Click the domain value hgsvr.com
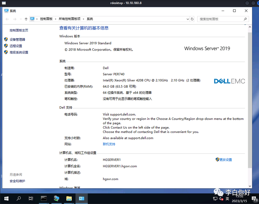Image resolution: width=259 pixels, height=204 pixels. (x=111, y=179)
